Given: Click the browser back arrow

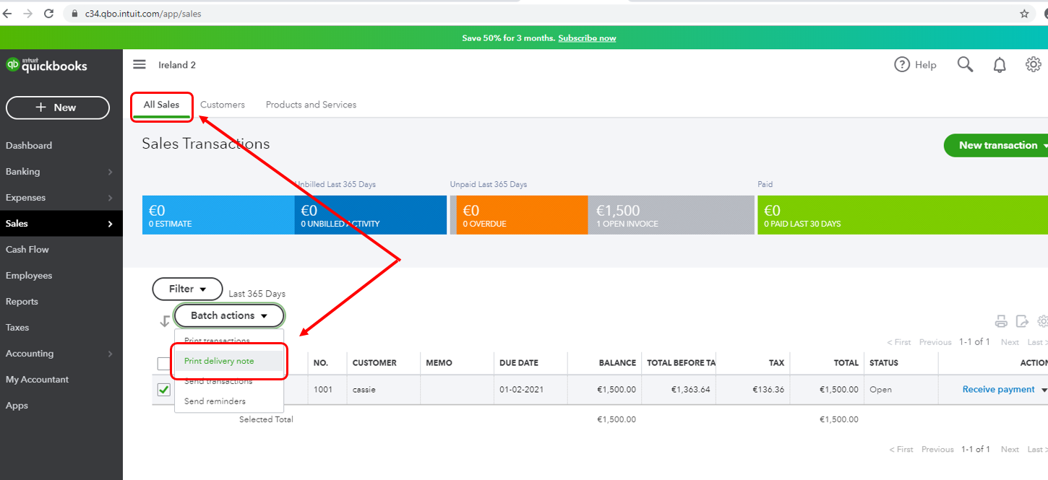Looking at the screenshot, I should pyautogui.click(x=8, y=14).
